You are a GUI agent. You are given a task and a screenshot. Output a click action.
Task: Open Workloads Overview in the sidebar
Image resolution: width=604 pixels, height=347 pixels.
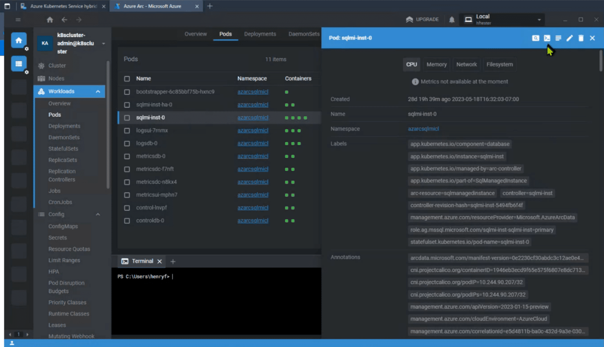click(x=59, y=103)
